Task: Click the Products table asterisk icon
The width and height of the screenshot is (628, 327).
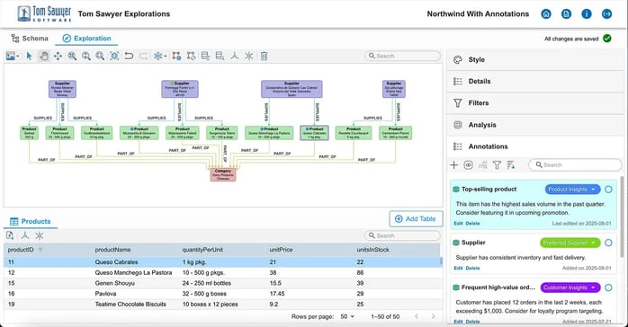Action: tap(40, 235)
